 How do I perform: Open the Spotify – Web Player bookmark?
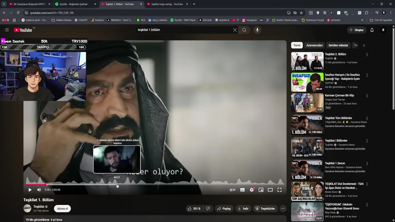(183, 20)
